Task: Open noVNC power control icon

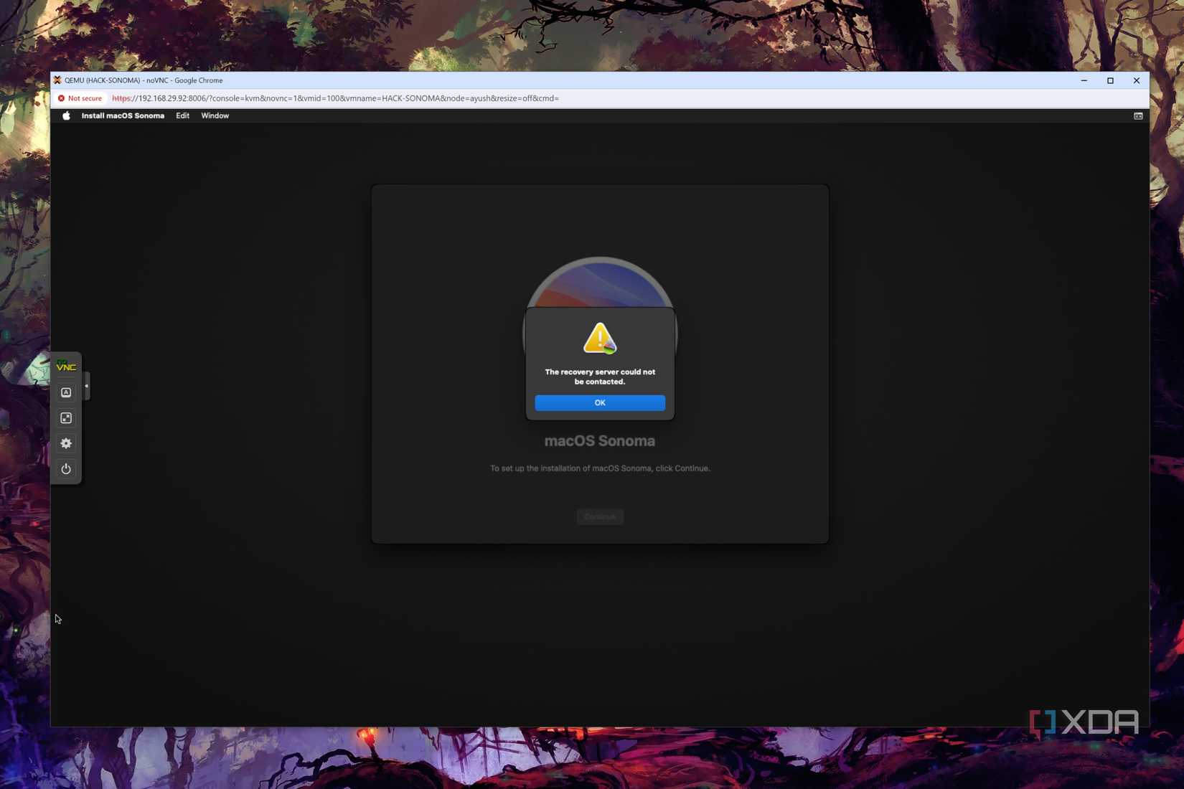Action: pyautogui.click(x=66, y=468)
